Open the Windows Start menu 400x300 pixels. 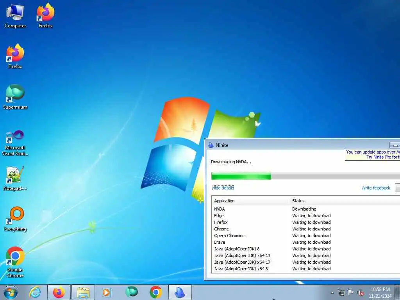coord(11,292)
